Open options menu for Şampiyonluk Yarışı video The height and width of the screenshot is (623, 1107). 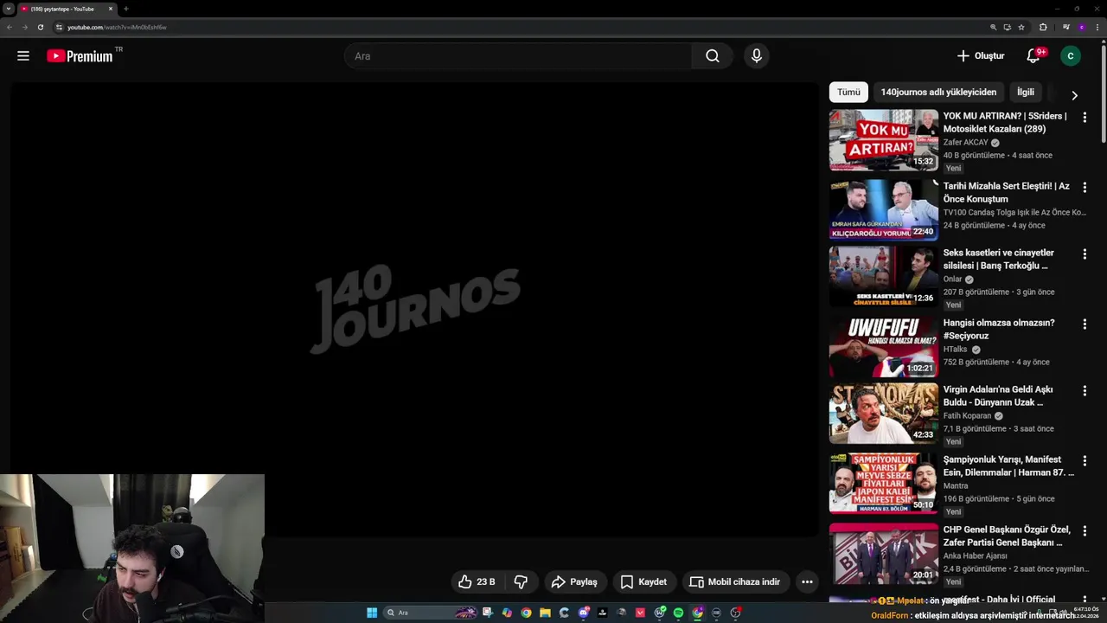pos(1085,461)
